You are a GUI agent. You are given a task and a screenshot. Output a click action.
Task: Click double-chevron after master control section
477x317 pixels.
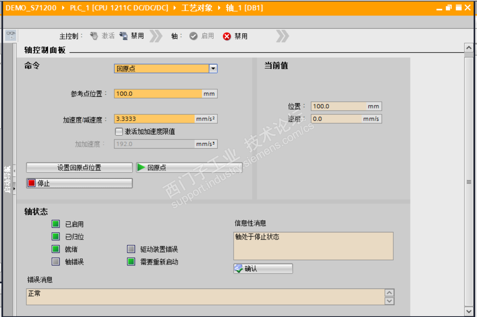(156, 36)
